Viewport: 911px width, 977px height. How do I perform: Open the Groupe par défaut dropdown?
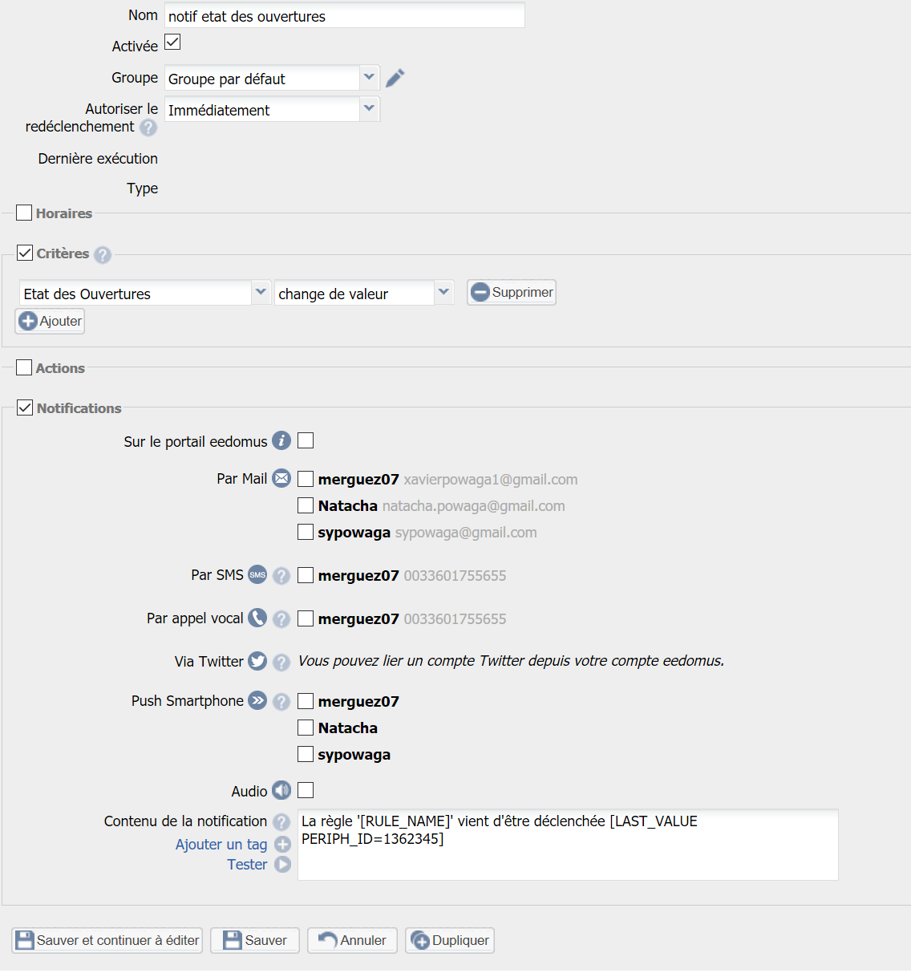(272, 78)
